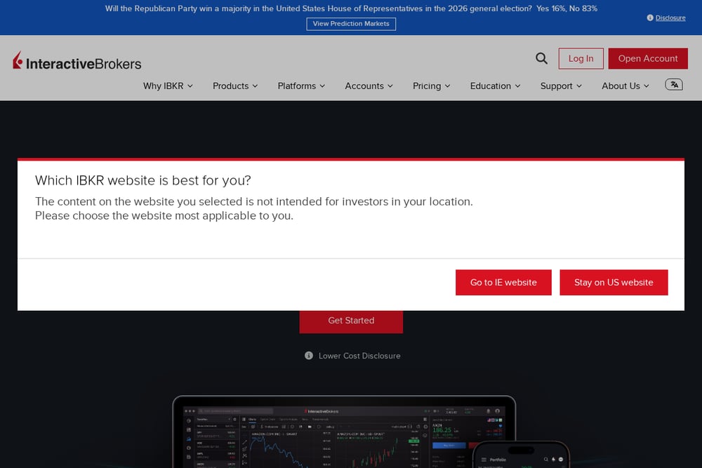702x468 pixels.
Task: Expand the Education menu
Action: click(495, 86)
